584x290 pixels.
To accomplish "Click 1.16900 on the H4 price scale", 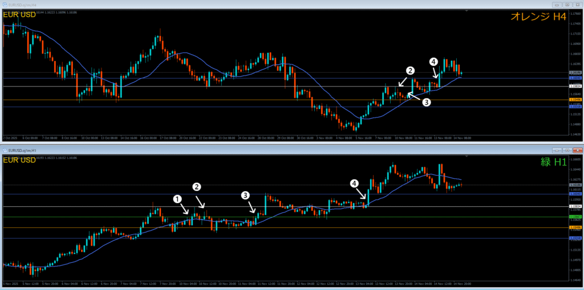I will (x=574, y=43).
